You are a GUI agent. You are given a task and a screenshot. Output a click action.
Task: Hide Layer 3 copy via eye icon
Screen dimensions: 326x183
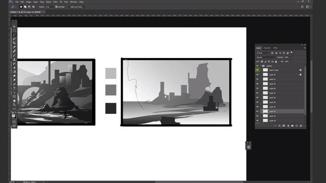tap(257, 70)
